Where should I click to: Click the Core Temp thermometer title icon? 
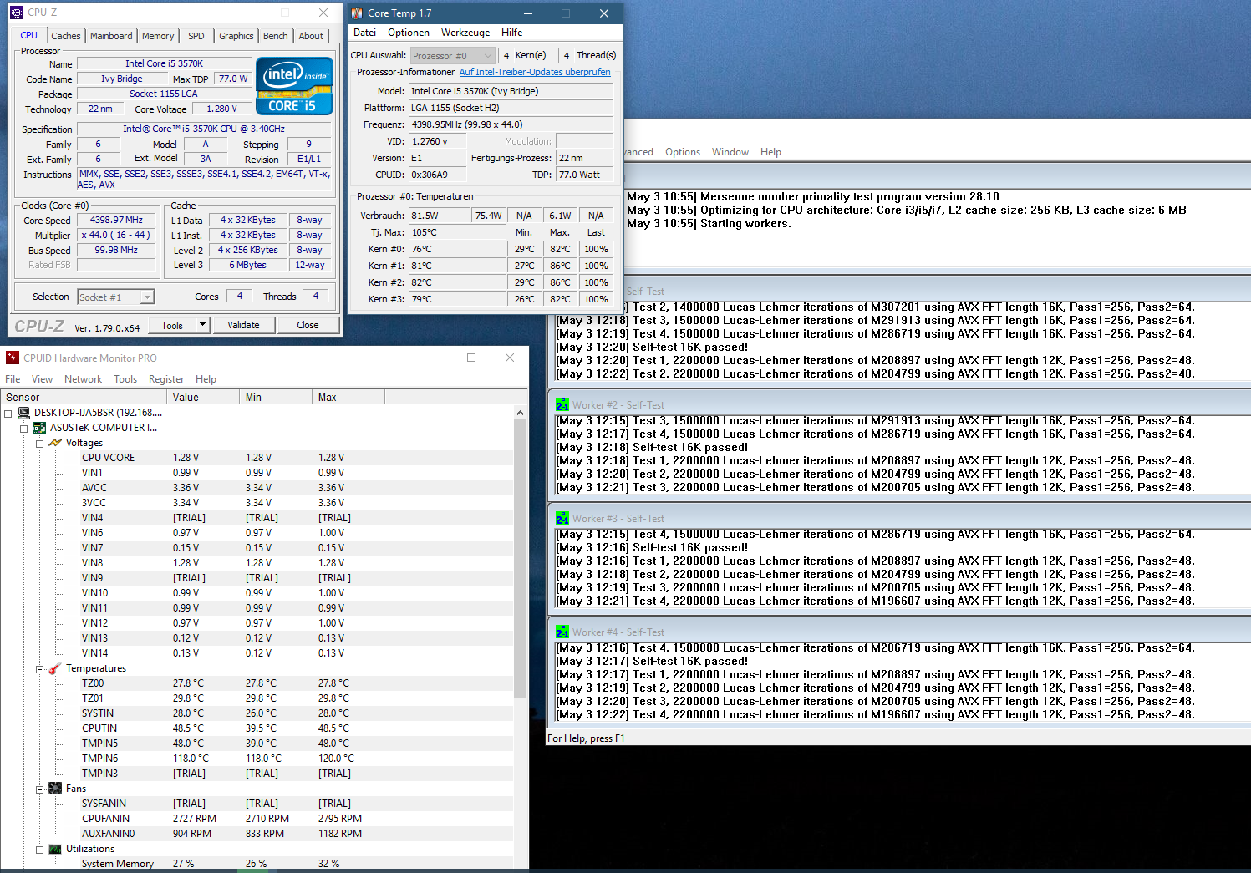pos(357,13)
